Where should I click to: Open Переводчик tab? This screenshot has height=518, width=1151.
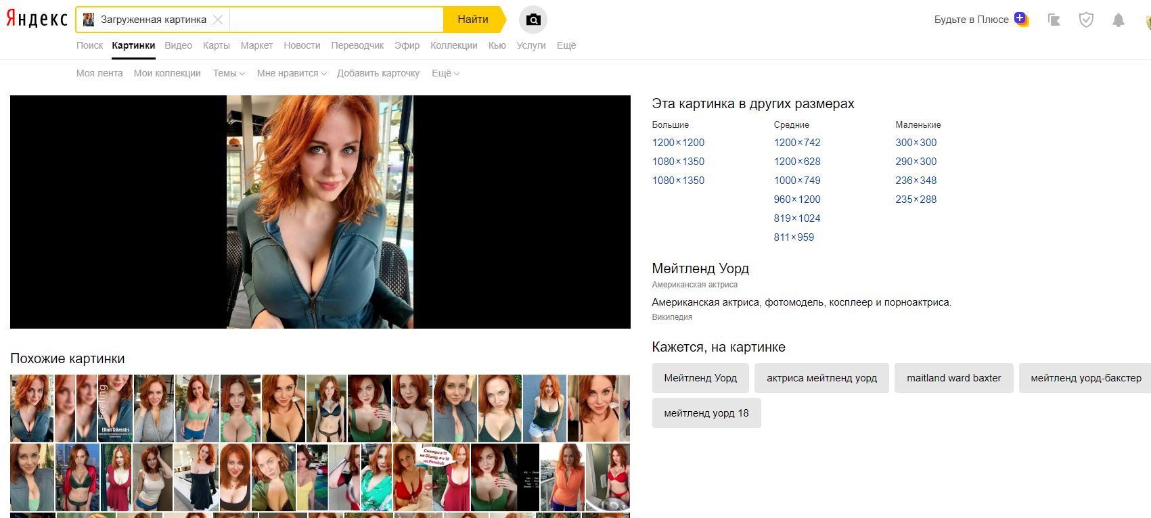pos(357,45)
